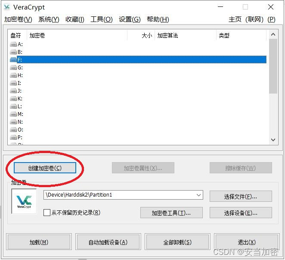The image size is (285, 260).
Task: Click 选择文件(F)... button
Action: (241, 196)
